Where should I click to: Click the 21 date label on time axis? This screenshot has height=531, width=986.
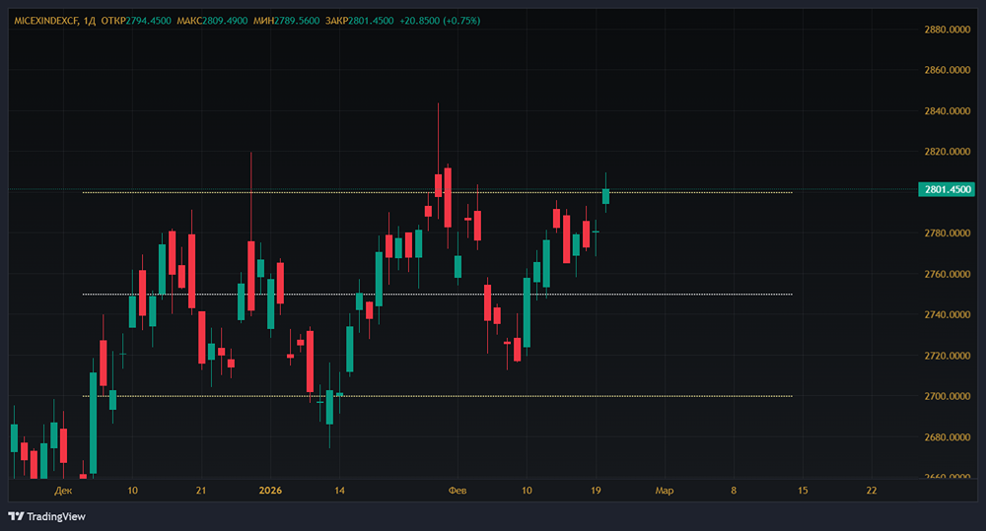pyautogui.click(x=201, y=491)
